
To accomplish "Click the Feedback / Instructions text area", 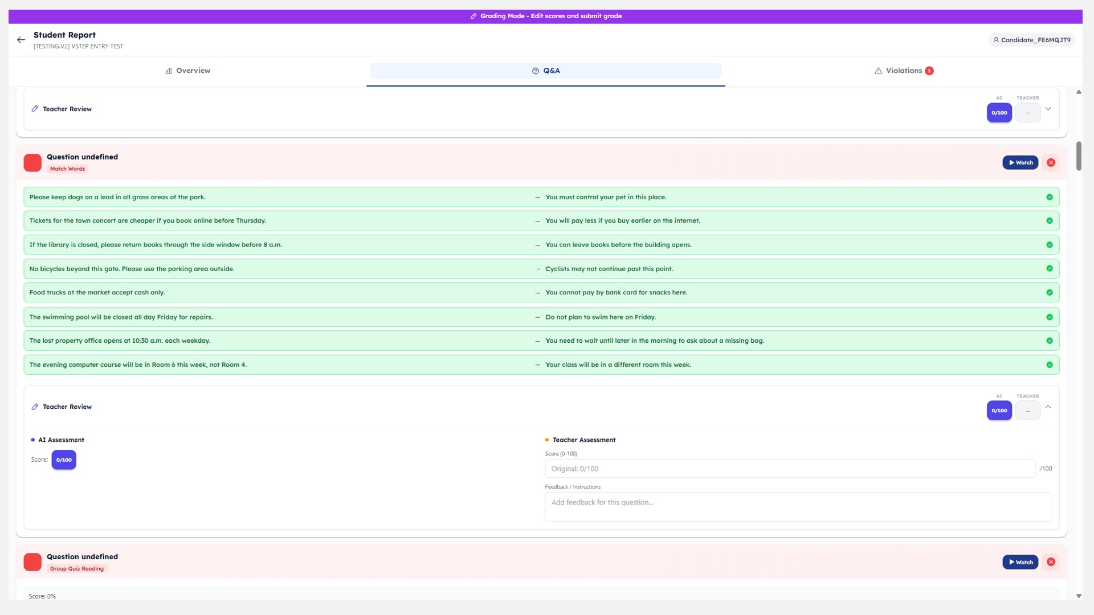I will click(798, 507).
